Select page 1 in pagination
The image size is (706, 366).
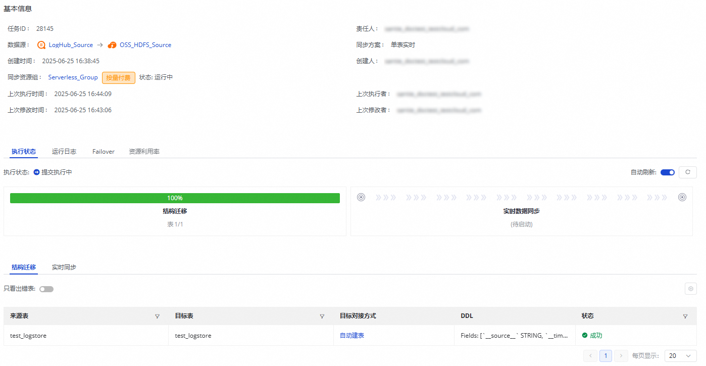coord(606,356)
